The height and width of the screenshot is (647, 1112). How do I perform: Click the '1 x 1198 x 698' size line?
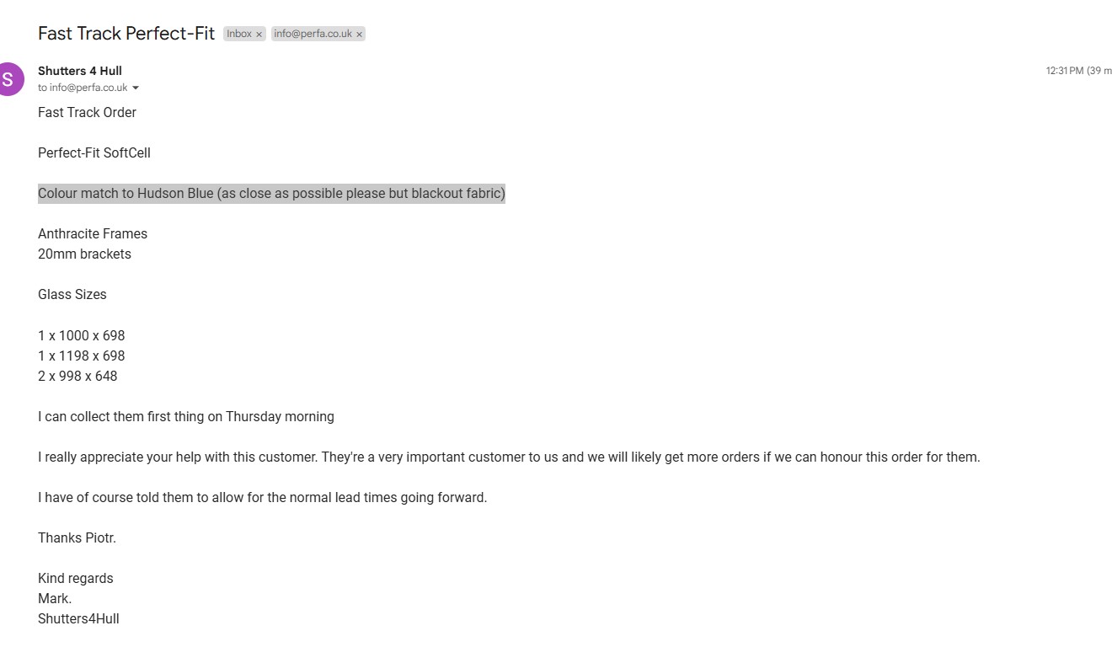click(81, 356)
